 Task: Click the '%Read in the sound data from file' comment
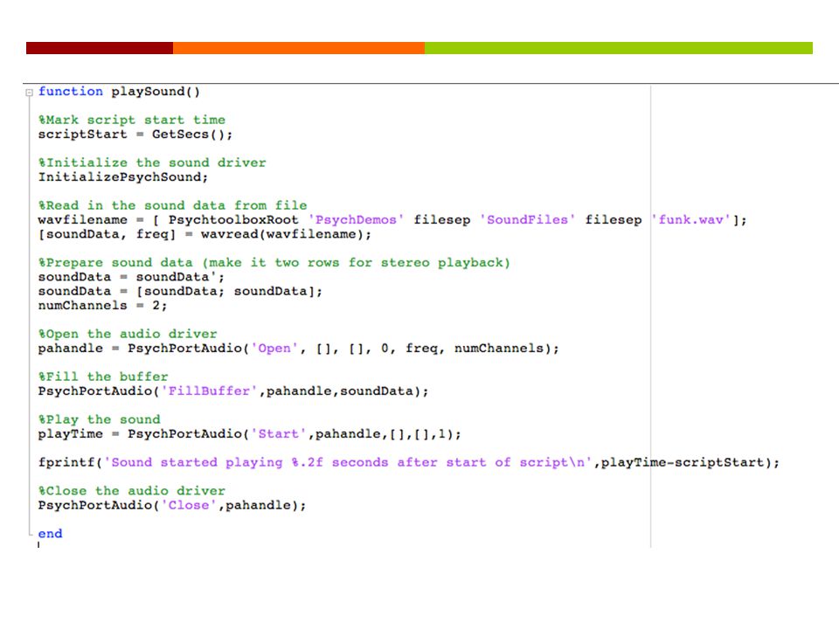point(172,205)
